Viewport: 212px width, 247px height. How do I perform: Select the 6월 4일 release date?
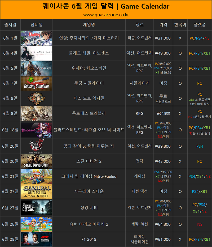pos(10,53)
